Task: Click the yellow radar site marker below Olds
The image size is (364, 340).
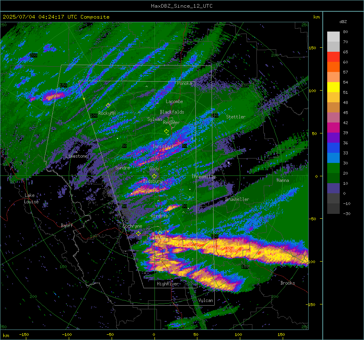Action: pos(154,176)
